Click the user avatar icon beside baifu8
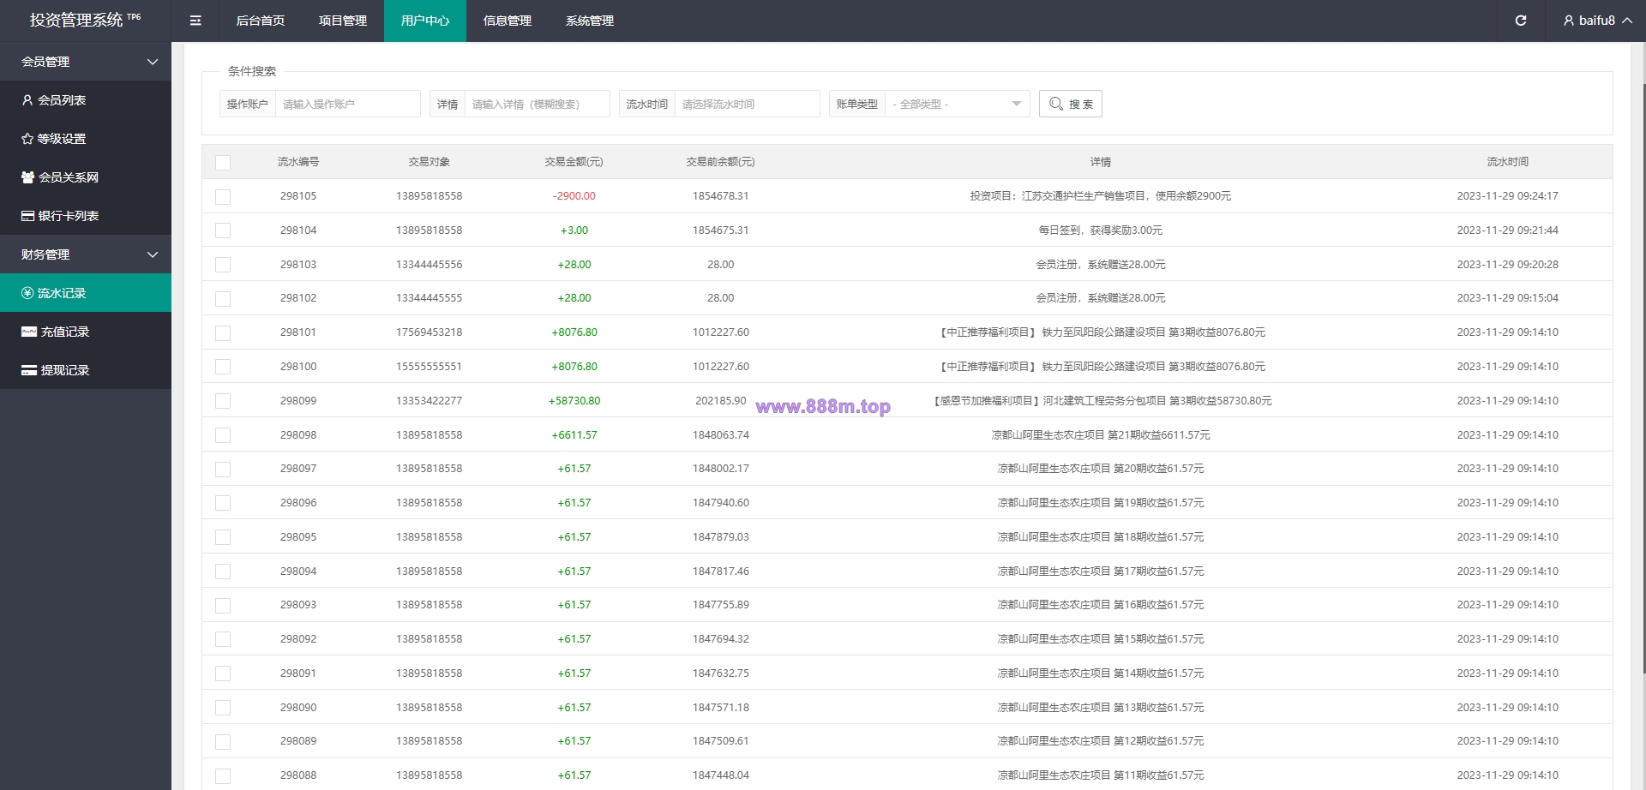 pos(1568,21)
